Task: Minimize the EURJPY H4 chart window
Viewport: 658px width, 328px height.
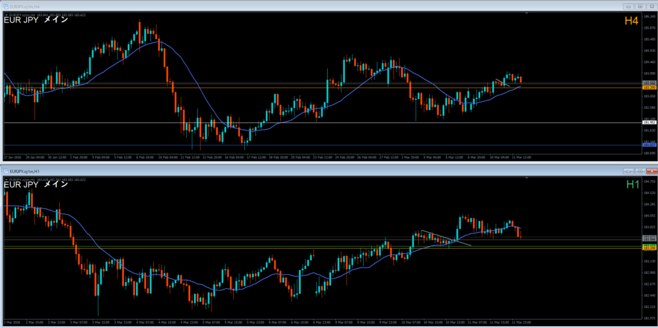Action: click(628, 6)
